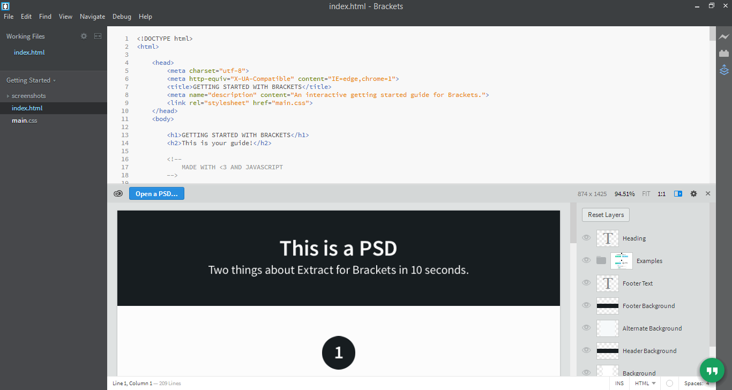Open the Debug menu
Viewport: 732px width, 390px height.
(x=122, y=17)
